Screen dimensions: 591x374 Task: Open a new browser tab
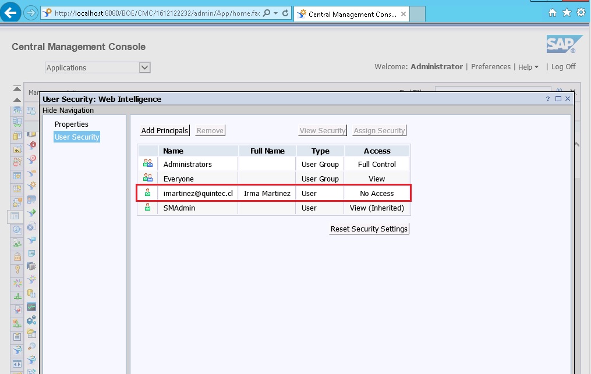(417, 14)
